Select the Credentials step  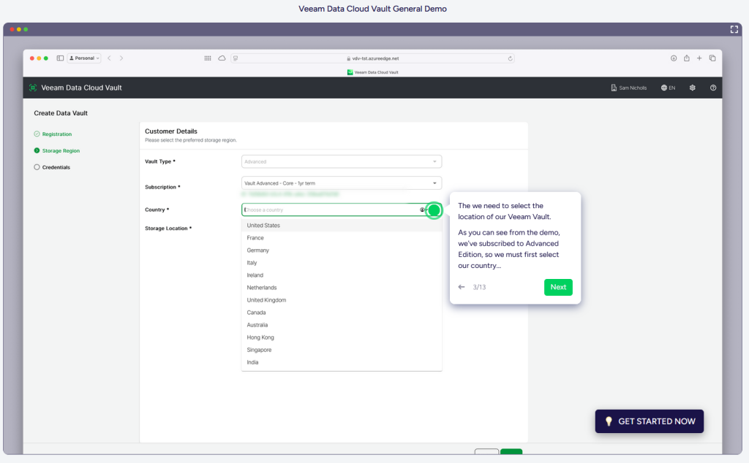[52, 167]
